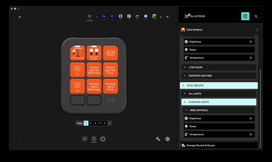Open the Chrome profile dropdown arrow

pyautogui.click(x=129, y=20)
